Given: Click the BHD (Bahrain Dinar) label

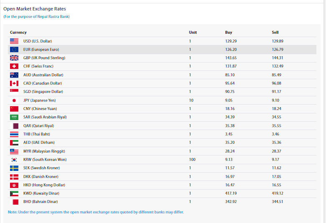Looking at the screenshot, I should coord(40,202).
